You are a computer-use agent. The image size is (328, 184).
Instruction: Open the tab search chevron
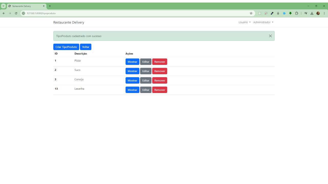pyautogui.click(x=3, y=6)
